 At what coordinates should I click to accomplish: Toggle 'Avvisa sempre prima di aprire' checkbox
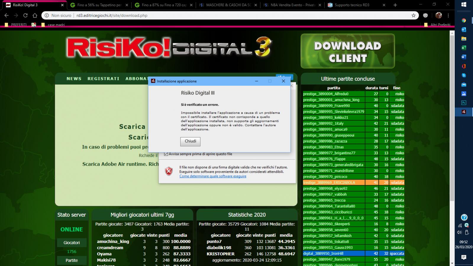(166, 154)
